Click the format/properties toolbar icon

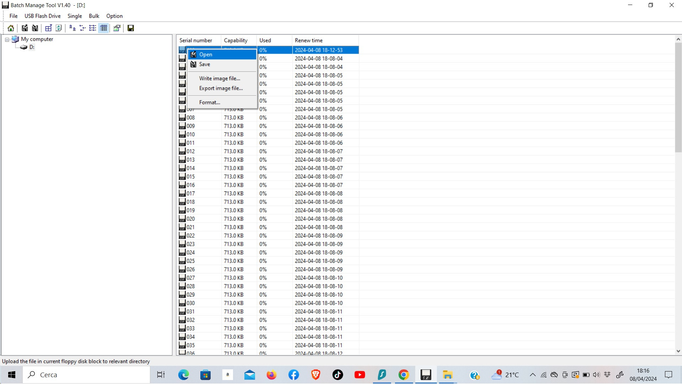click(x=117, y=28)
